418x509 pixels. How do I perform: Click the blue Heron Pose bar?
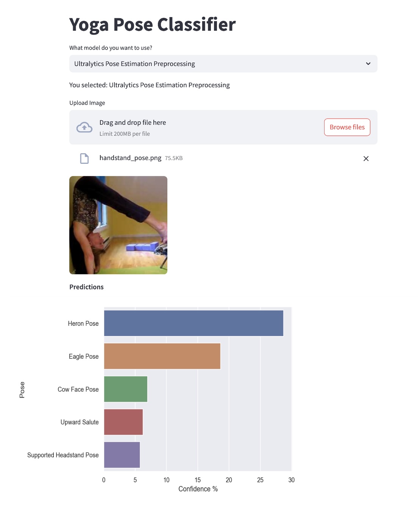pyautogui.click(x=193, y=323)
